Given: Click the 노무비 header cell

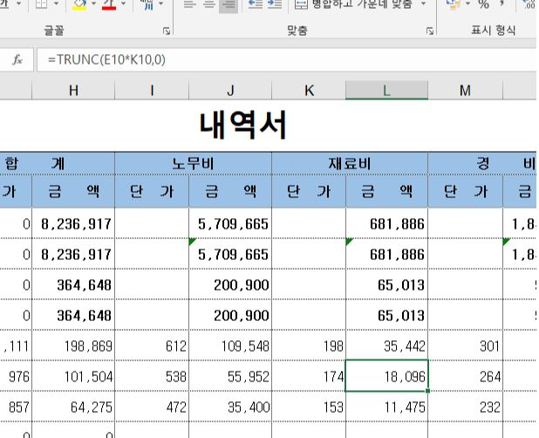Looking at the screenshot, I should 194,163.
